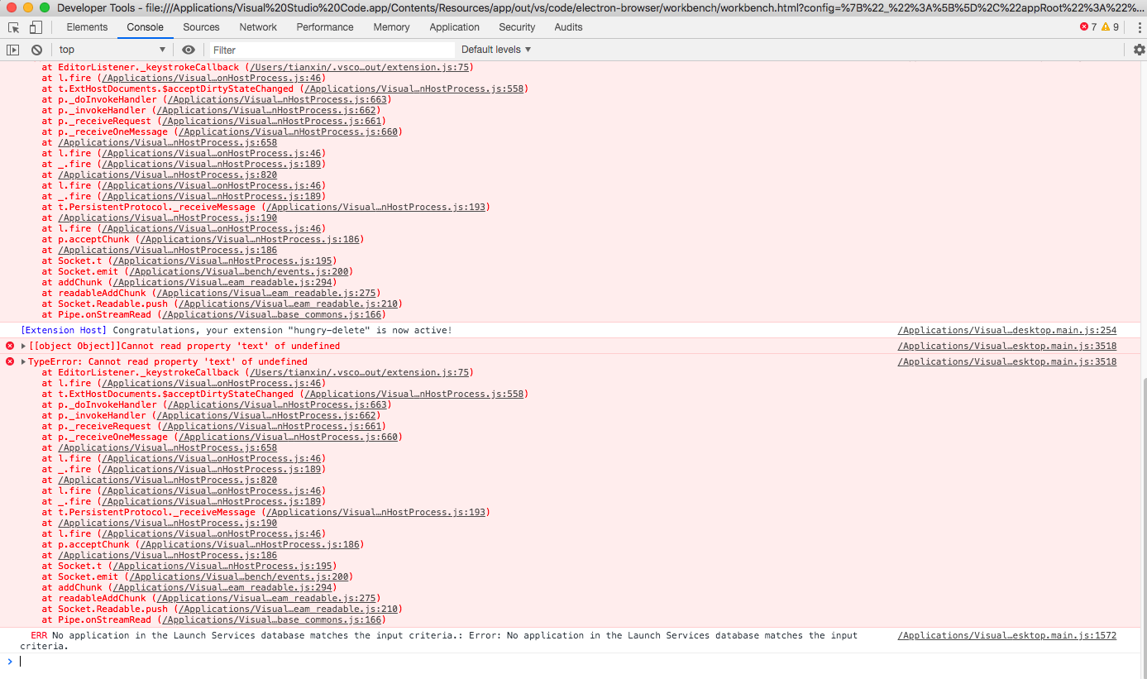Screen dimensions: 1147x679
Task: Open the console sidebar panel icon
Action: pyautogui.click(x=12, y=50)
